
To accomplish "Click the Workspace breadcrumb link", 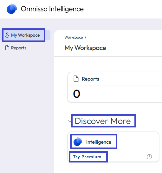I will point(74,37).
